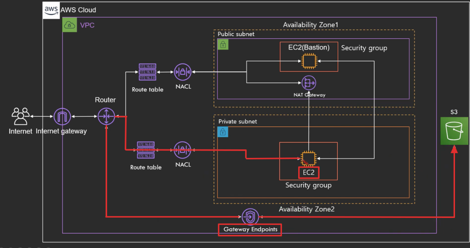Select the NAT Gateway label
The height and width of the screenshot is (248, 470).
point(309,95)
